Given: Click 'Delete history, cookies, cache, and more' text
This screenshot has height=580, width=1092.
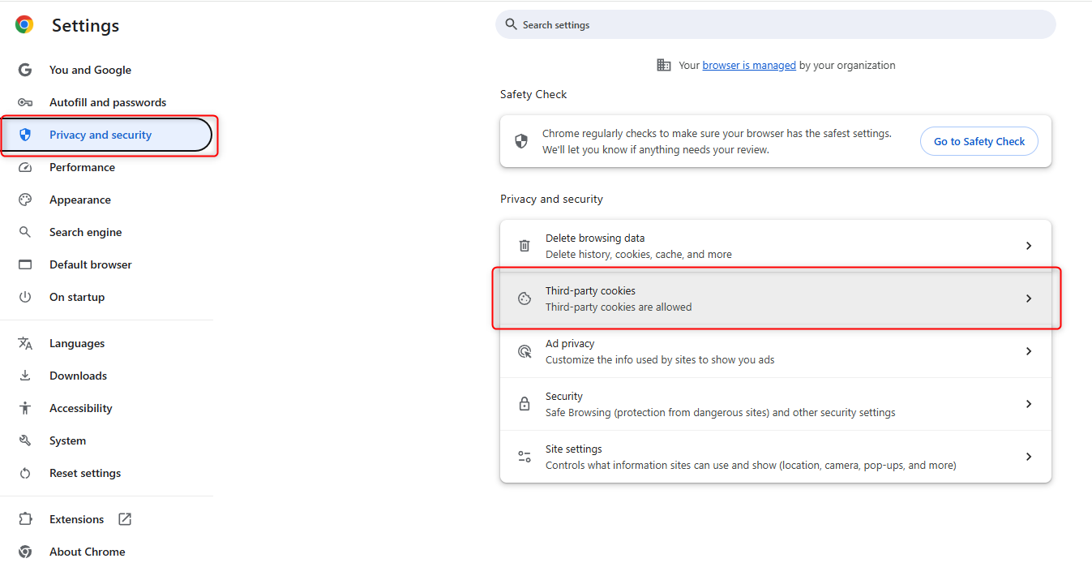Looking at the screenshot, I should [x=639, y=254].
